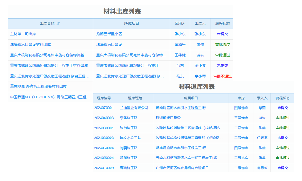Click the green 审批通过 status on 珠海鹤港口建设 row
This screenshot has width=302, height=181.
pyautogui.click(x=223, y=44)
